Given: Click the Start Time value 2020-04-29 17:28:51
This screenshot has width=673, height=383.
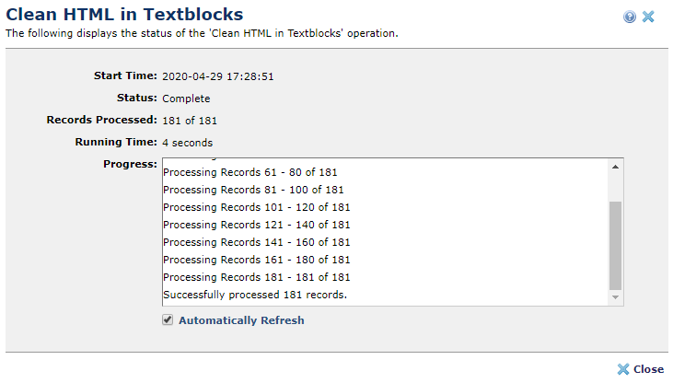Looking at the screenshot, I should [x=218, y=76].
